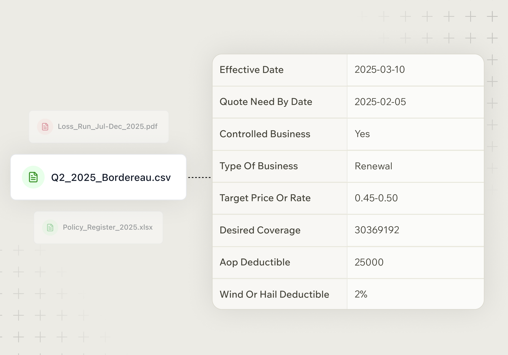
Task: Click the Policy_Register xlsx file icon
Action: click(x=50, y=227)
